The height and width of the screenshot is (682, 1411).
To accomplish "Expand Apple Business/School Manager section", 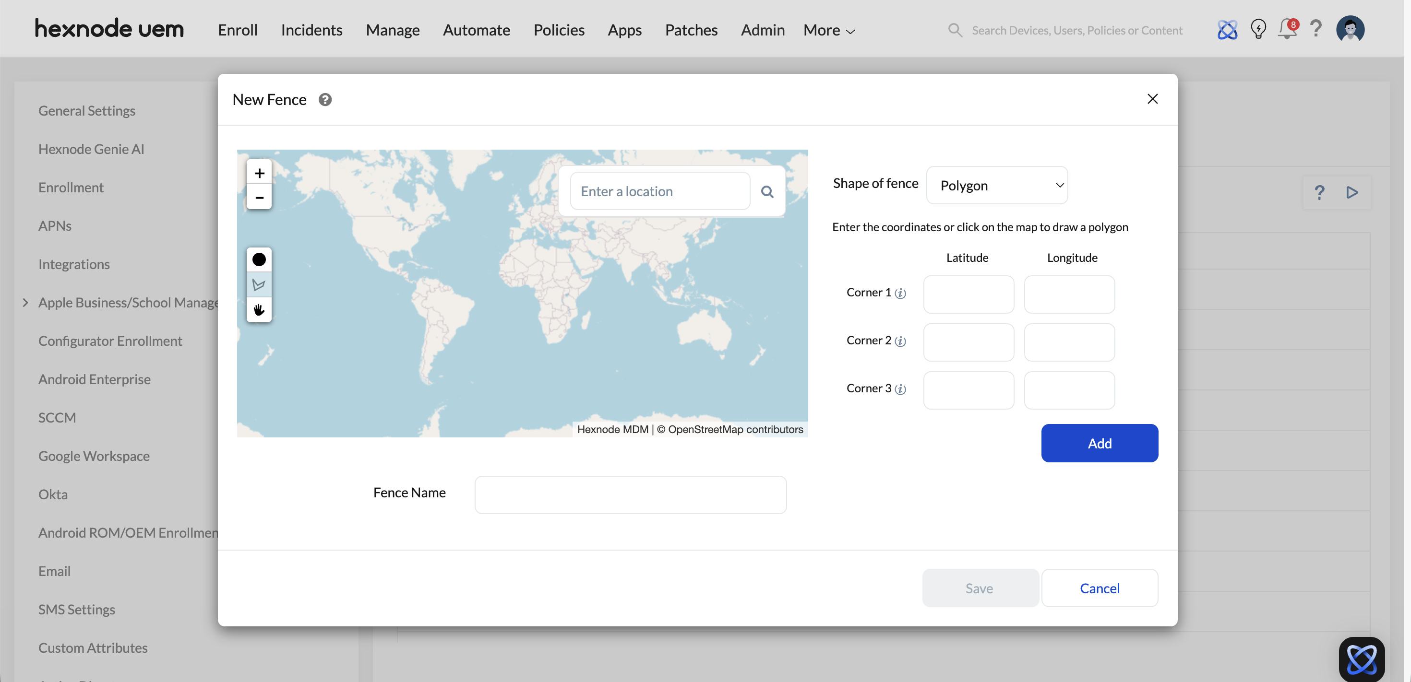I will [x=25, y=303].
